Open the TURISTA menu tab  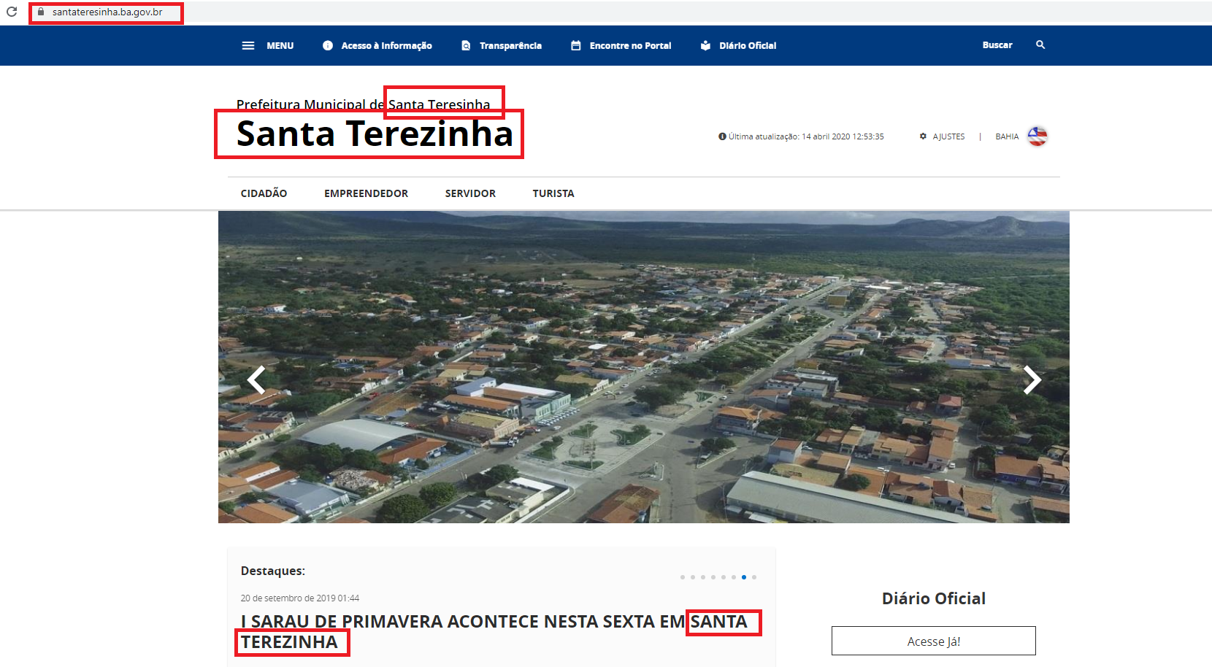point(553,193)
